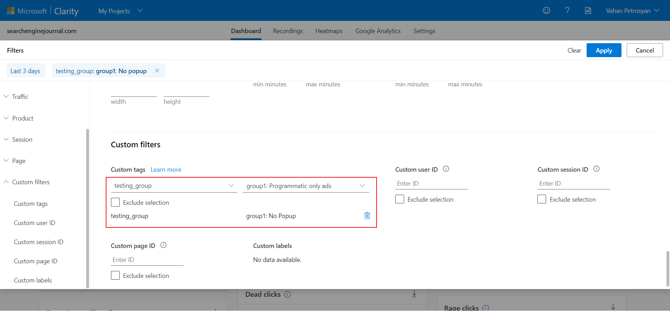
Task: Click the Custom page ID input field
Action: pyautogui.click(x=147, y=260)
